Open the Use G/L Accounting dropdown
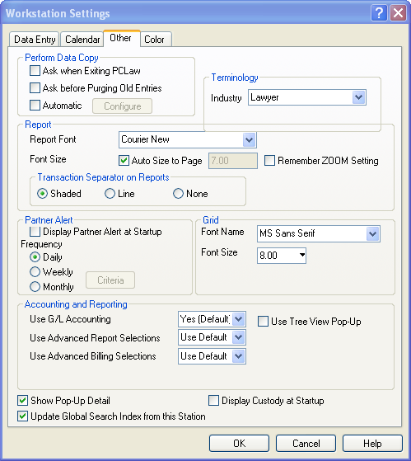The height and width of the screenshot is (461, 411). pyautogui.click(x=238, y=319)
